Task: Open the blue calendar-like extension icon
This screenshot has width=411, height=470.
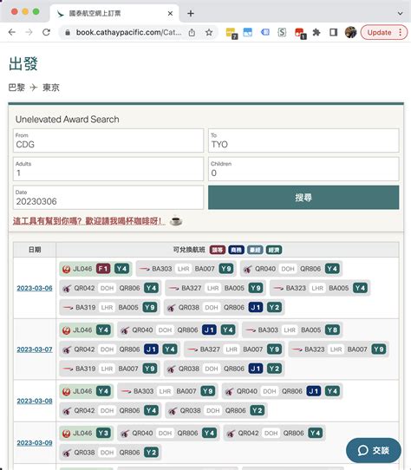Action: coord(248,32)
